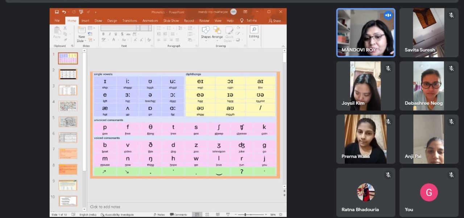
Task: Click the zoom out minus icon
Action: (x=235, y=215)
